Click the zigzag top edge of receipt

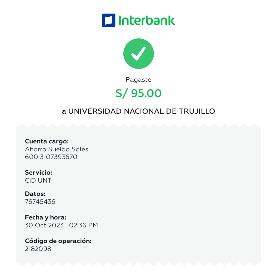coord(138,125)
